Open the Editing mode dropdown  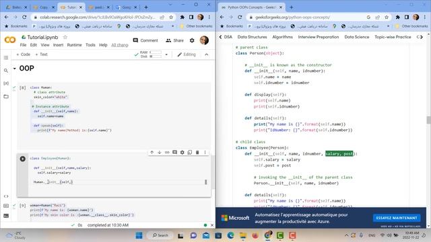tap(187, 54)
